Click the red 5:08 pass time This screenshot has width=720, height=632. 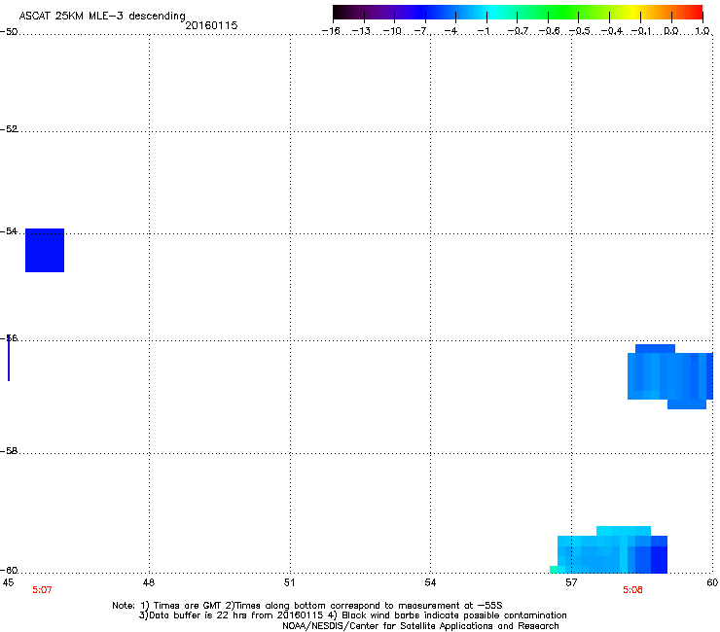tap(632, 590)
